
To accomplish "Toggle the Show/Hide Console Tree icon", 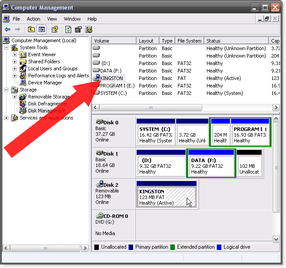I will [42, 29].
